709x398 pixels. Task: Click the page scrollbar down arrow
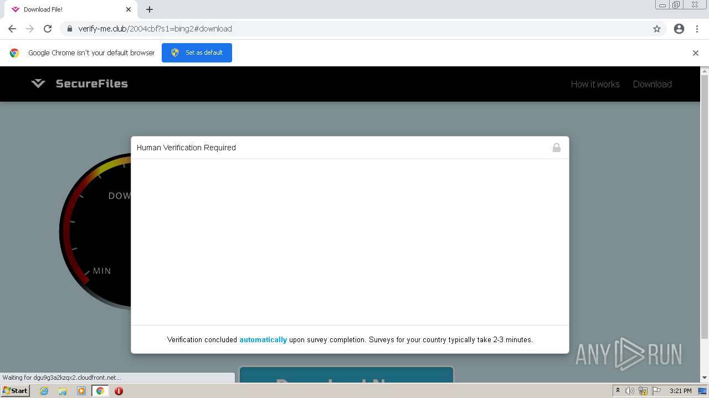pos(705,378)
